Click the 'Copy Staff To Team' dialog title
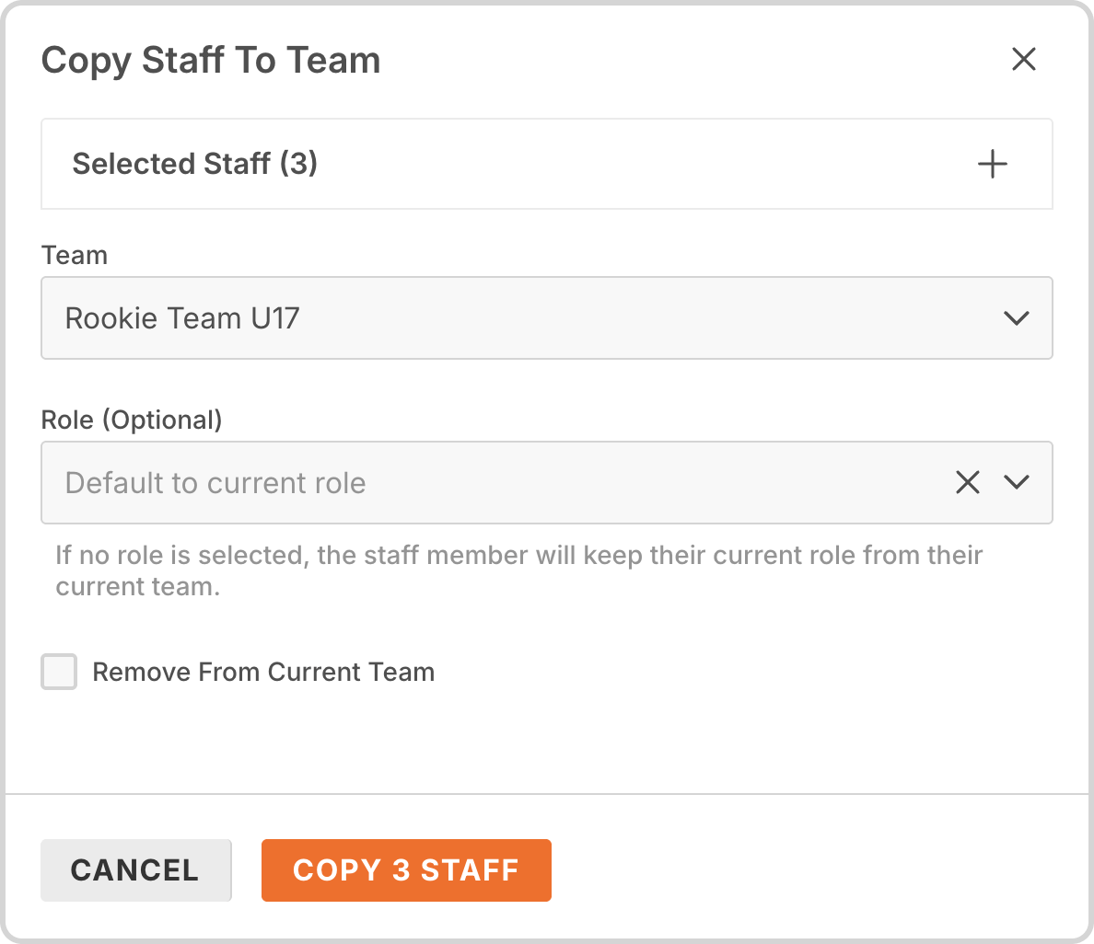The height and width of the screenshot is (944, 1094). pos(211,61)
